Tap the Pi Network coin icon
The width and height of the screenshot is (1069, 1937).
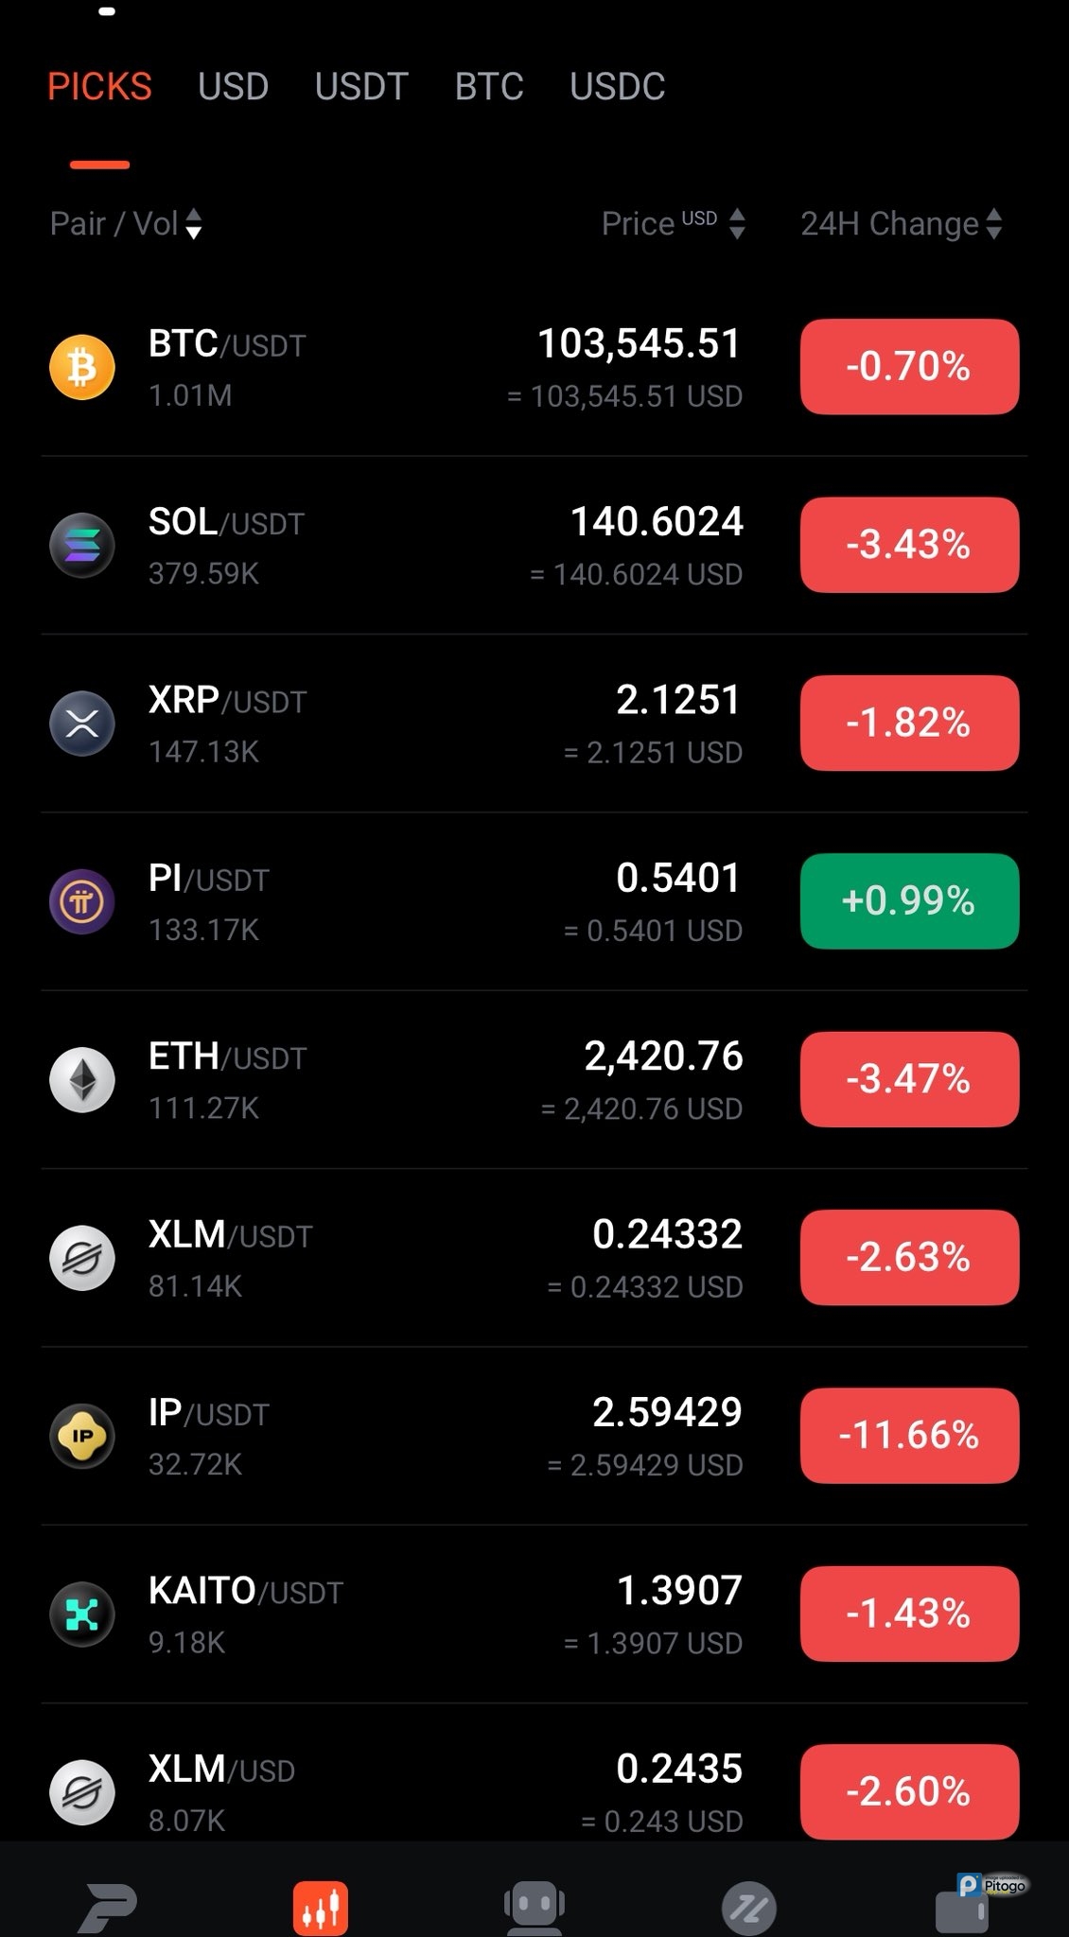tap(82, 901)
